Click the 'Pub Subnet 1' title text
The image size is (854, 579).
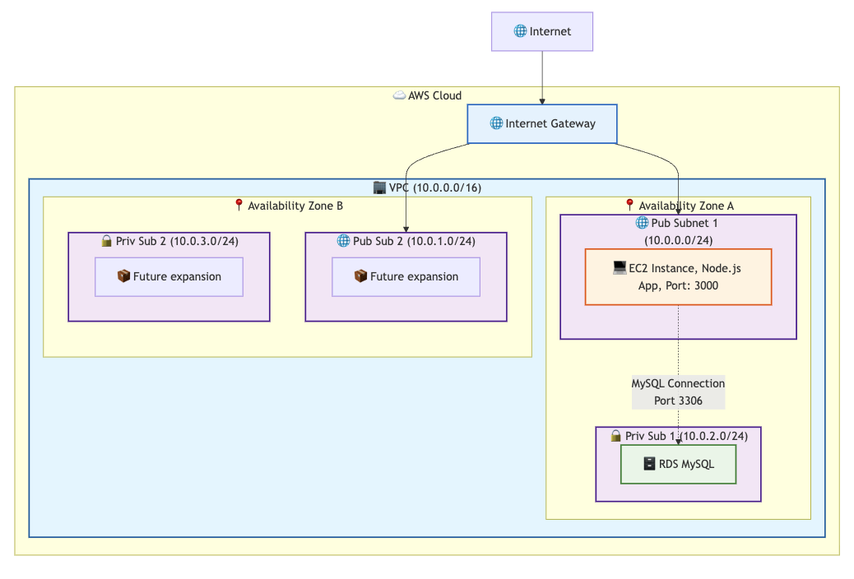(x=685, y=223)
